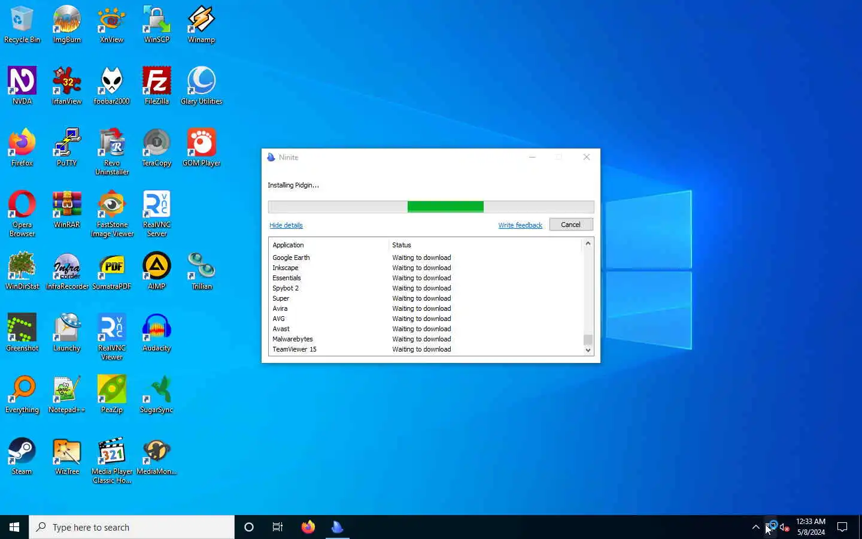Select the NVDA desktop icon

22,86
